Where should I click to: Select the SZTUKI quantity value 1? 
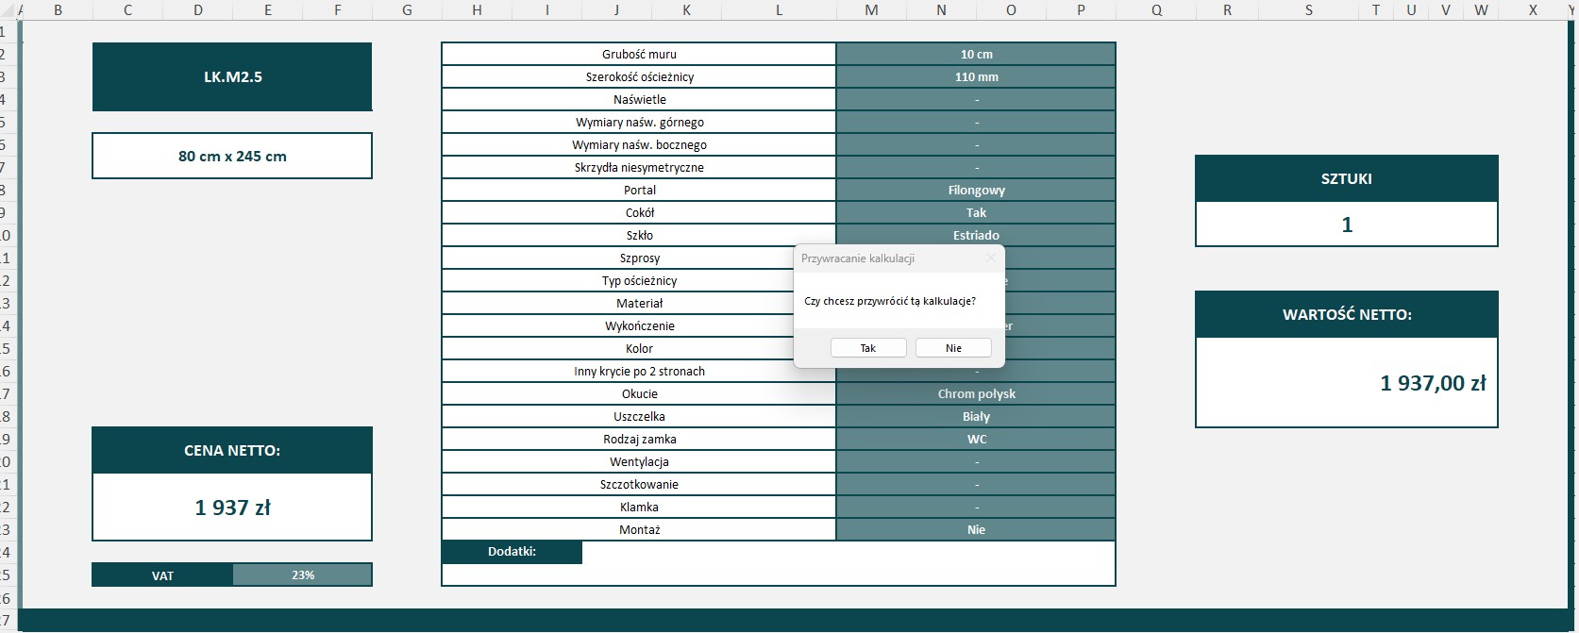tap(1346, 225)
